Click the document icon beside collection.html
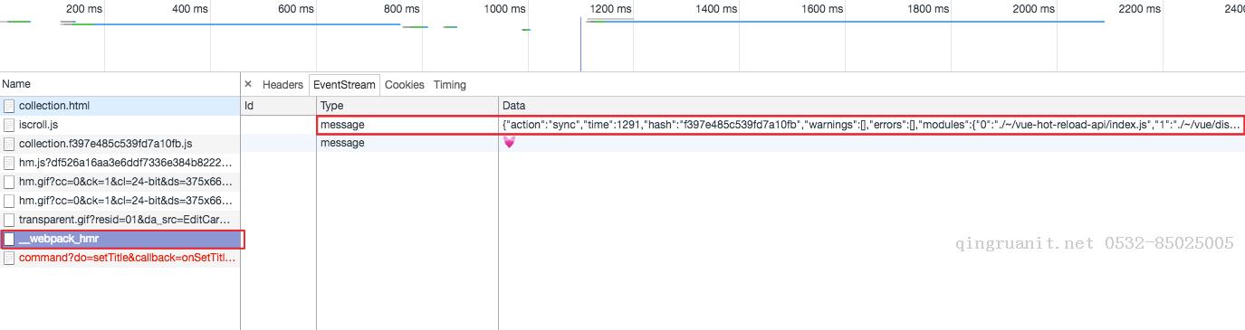The image size is (1245, 330). [9, 106]
